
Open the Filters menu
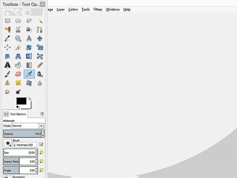pyautogui.click(x=98, y=9)
